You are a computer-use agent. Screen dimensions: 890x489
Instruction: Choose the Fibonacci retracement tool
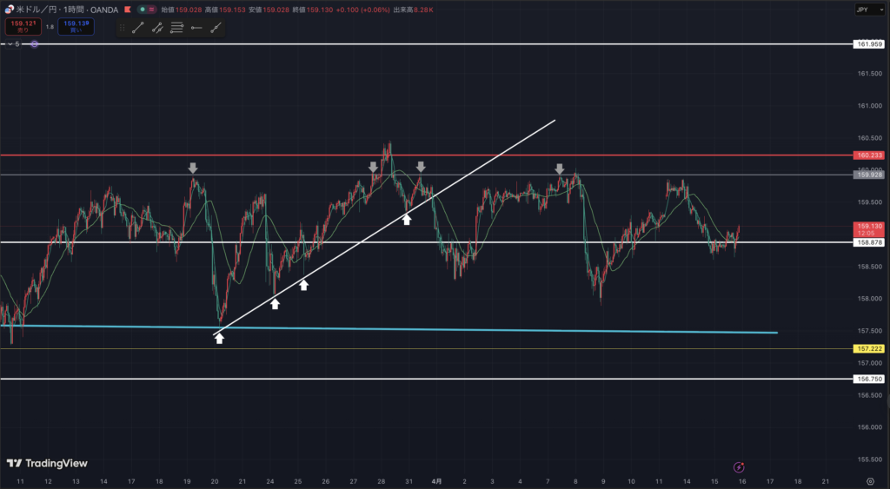coord(176,28)
